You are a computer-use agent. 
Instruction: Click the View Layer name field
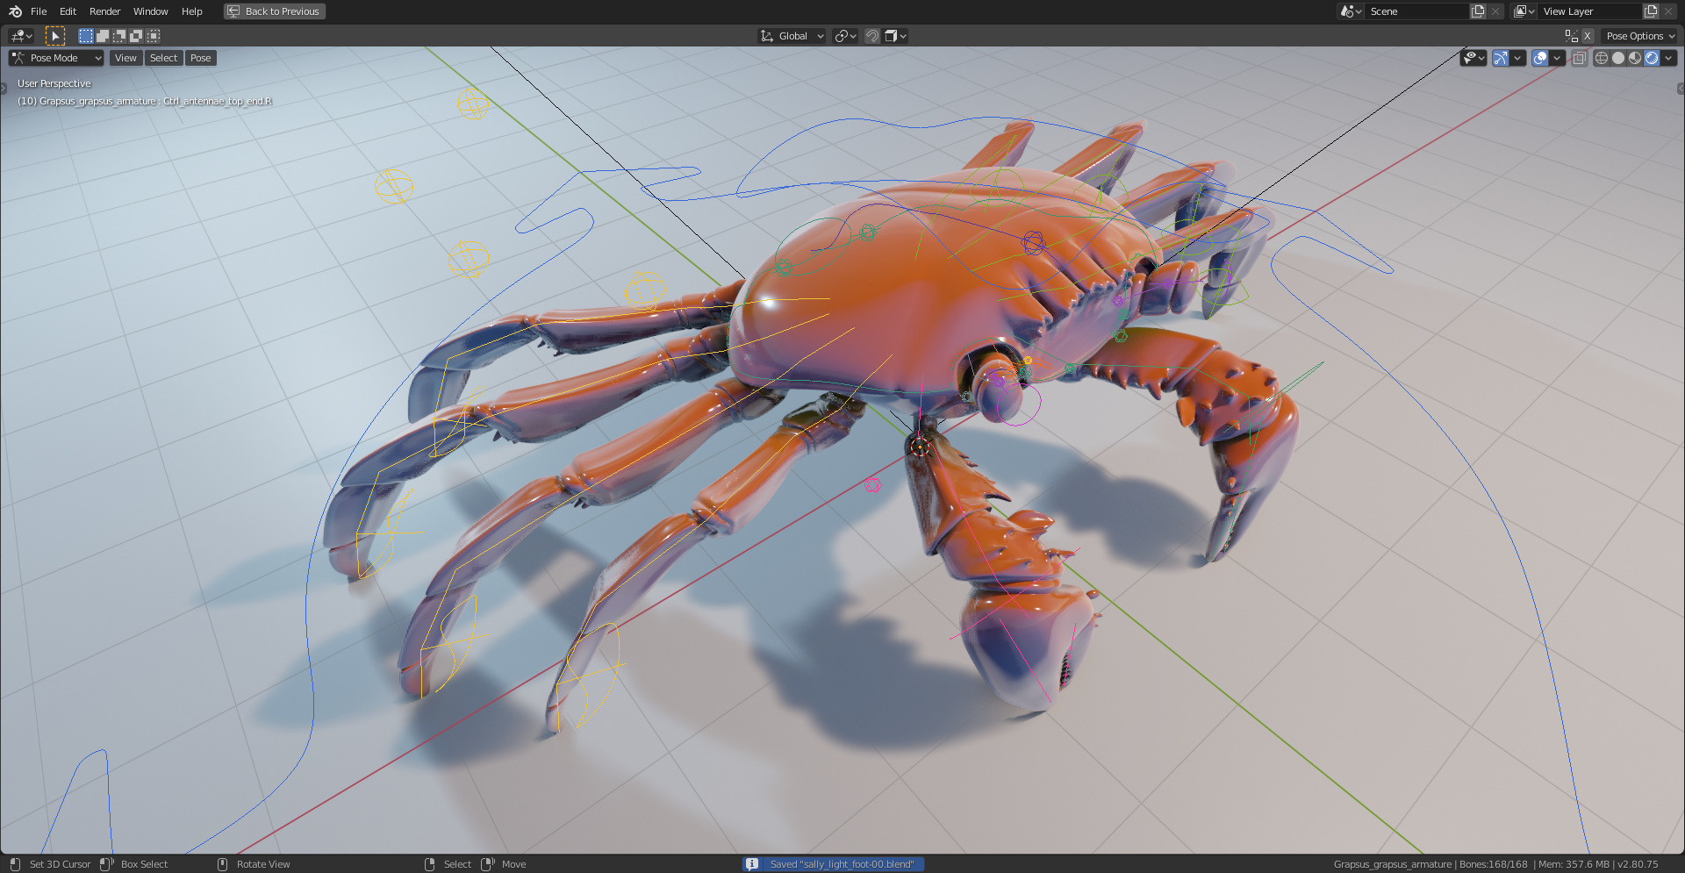(x=1590, y=11)
